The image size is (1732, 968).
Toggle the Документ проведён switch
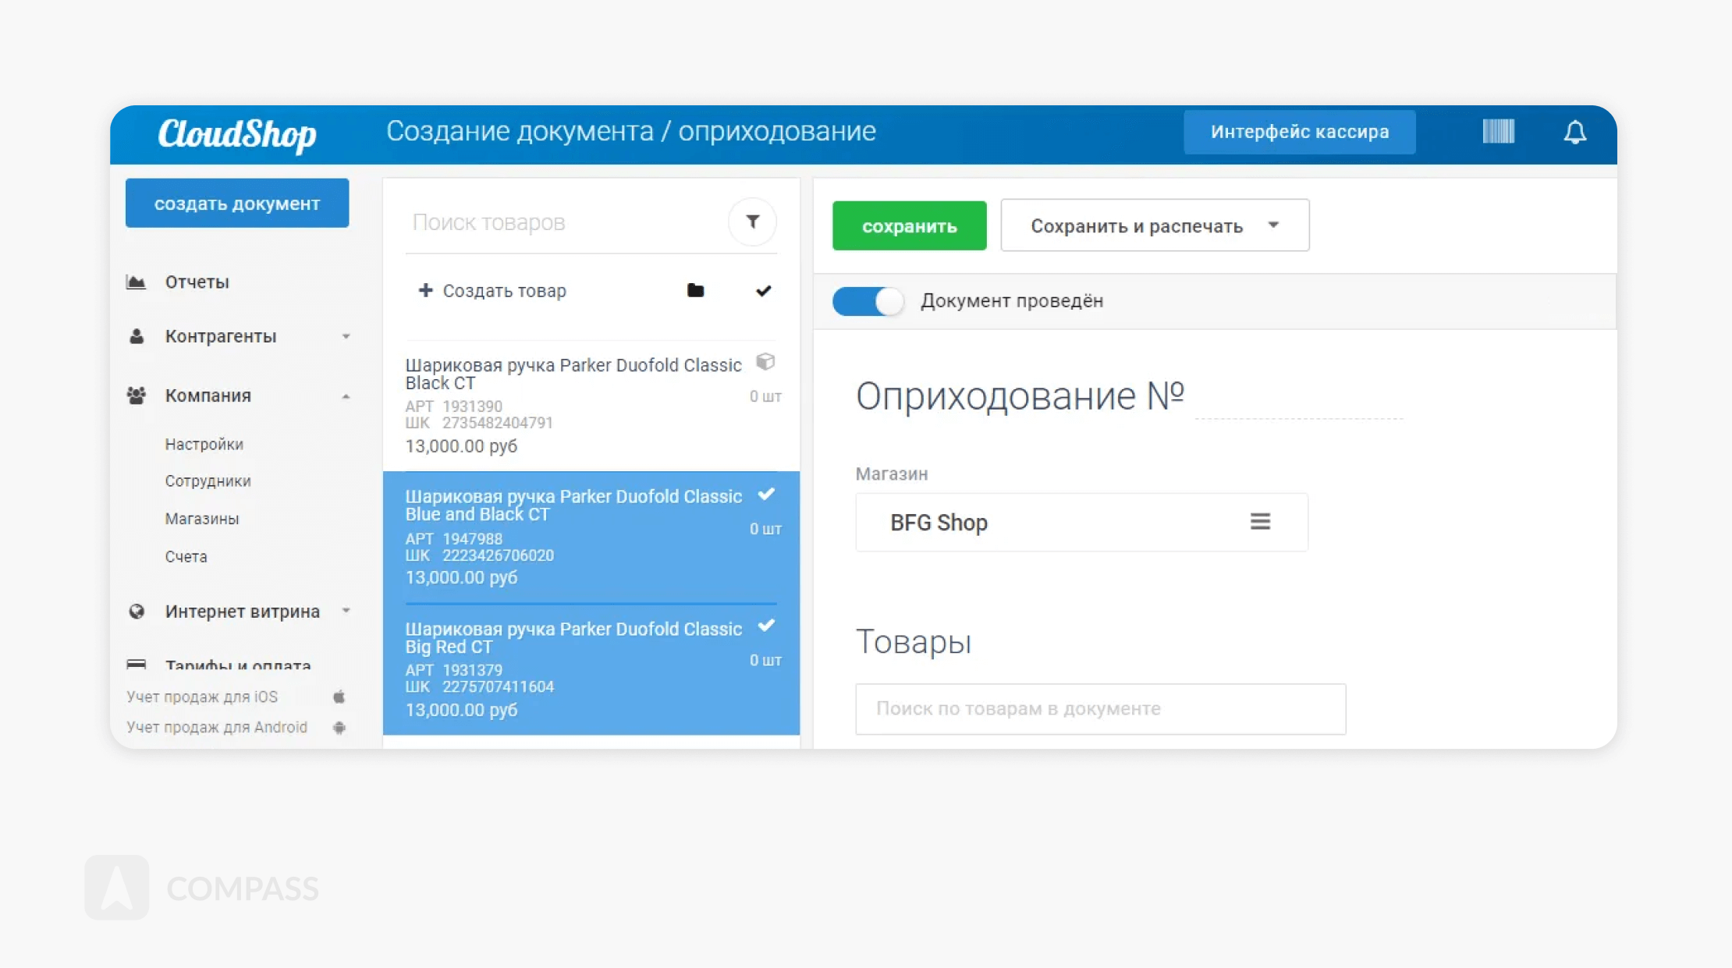tap(868, 301)
